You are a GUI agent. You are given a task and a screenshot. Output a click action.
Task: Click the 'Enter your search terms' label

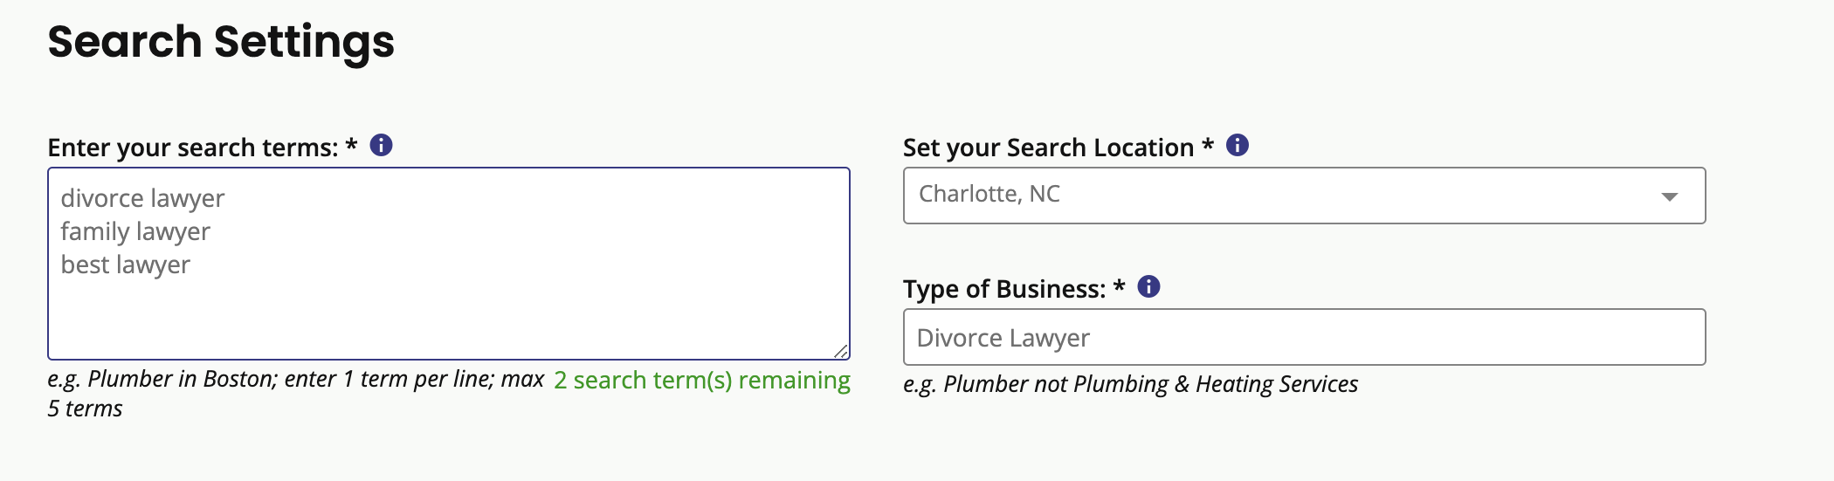click(x=192, y=148)
